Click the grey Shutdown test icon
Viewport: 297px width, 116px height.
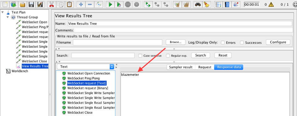tap(137, 4)
